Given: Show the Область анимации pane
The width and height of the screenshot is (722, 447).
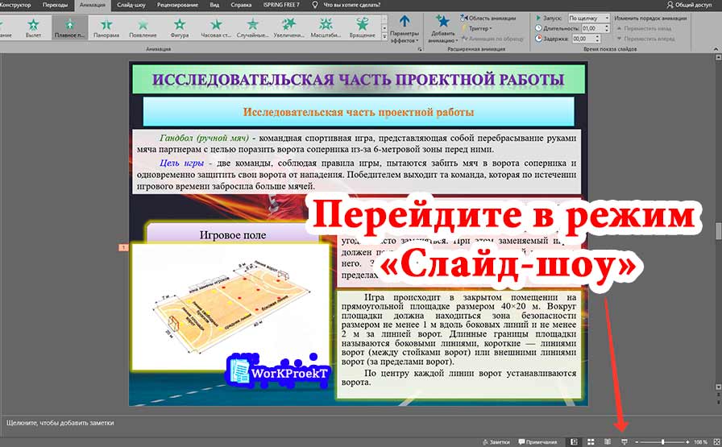Looking at the screenshot, I should 488,19.
